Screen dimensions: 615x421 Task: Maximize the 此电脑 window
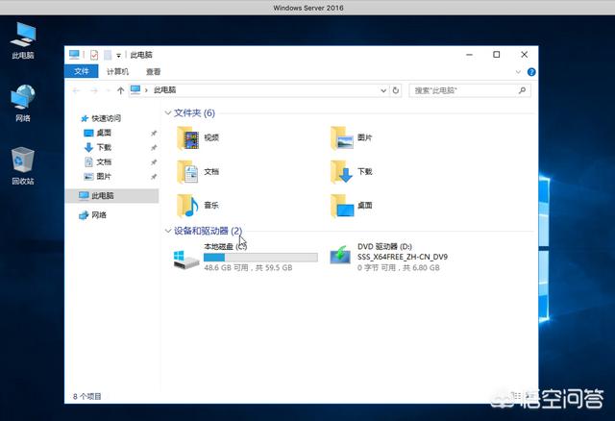[497, 55]
